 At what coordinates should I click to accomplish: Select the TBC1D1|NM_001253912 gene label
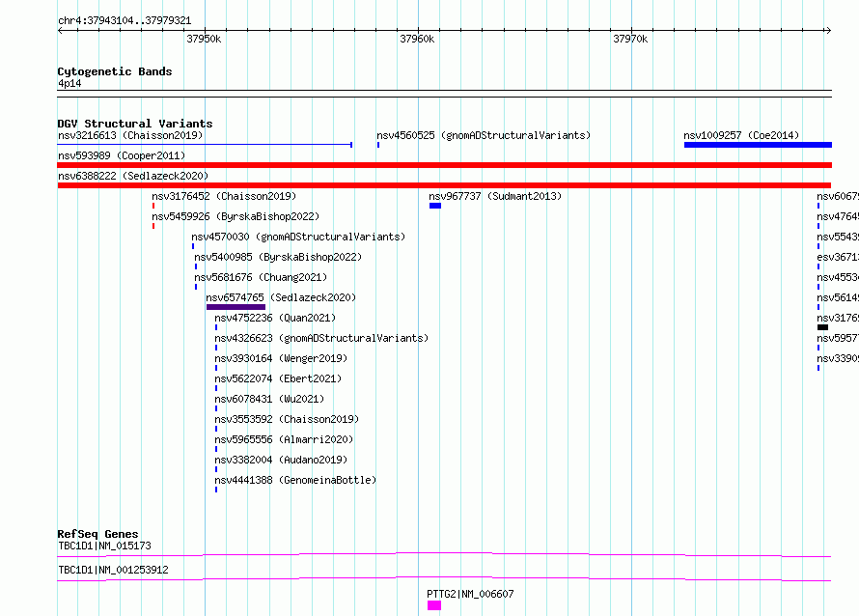tap(113, 570)
